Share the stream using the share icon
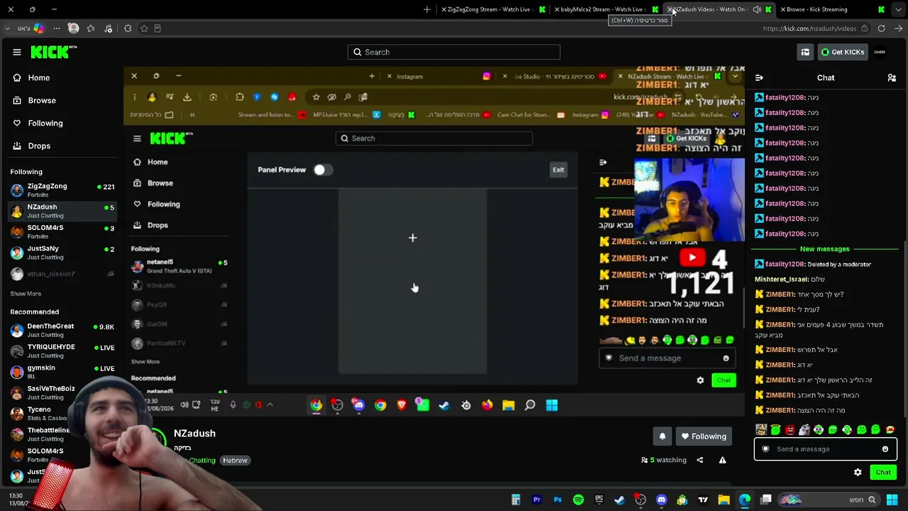This screenshot has width=908, height=511. tap(699, 460)
